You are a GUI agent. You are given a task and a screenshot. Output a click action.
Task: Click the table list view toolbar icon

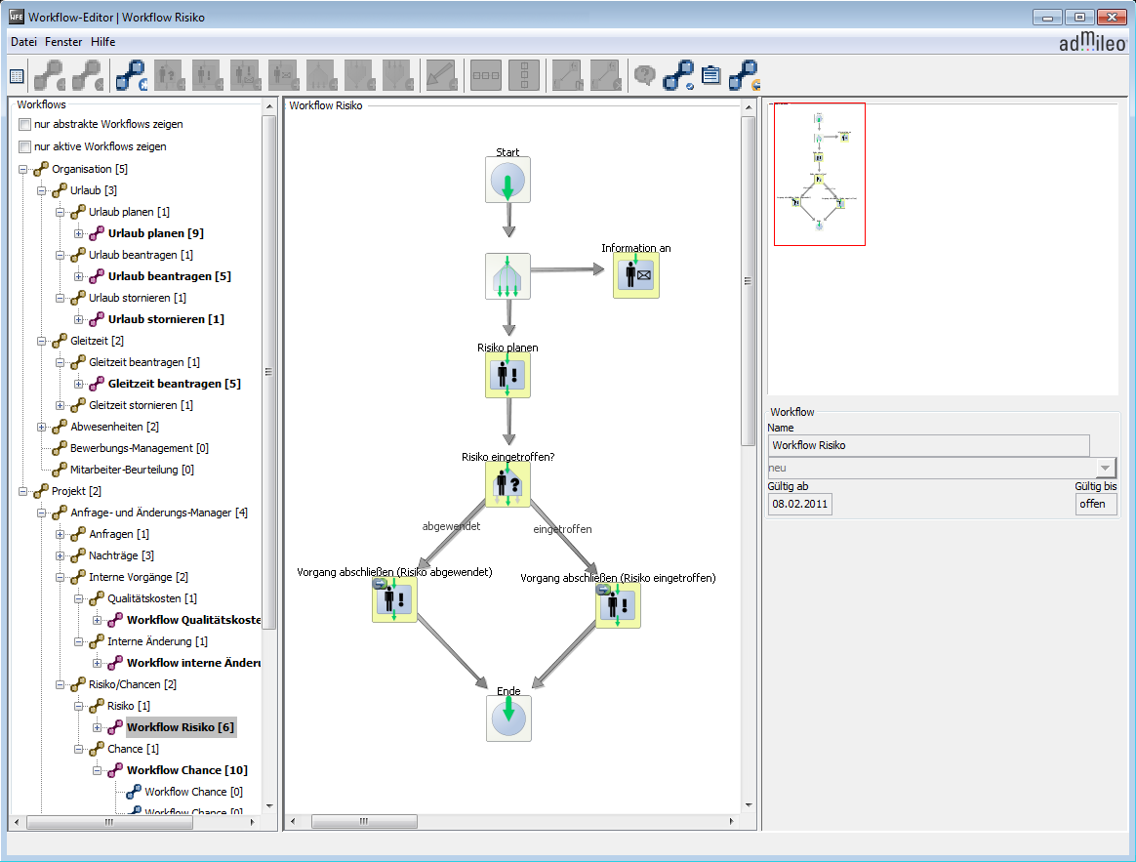pos(18,75)
